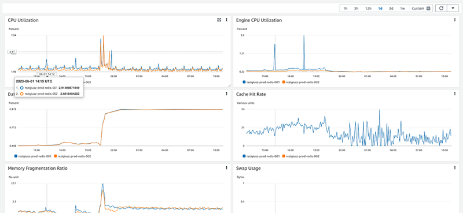Click the '4.91' hover value label on CPU chart
Image resolution: width=463 pixels, height=213 pixels.
tap(12, 52)
